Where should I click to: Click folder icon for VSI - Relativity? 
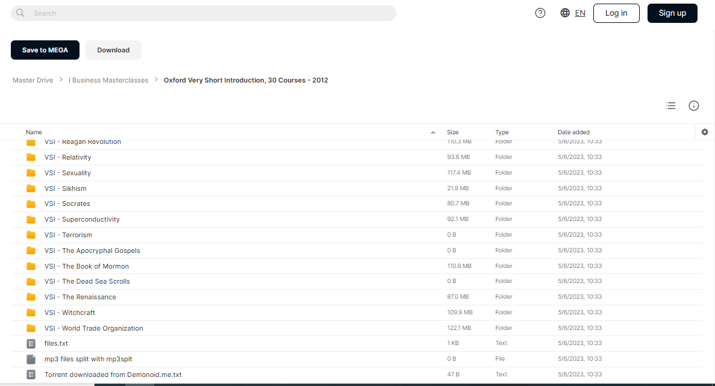coord(31,157)
